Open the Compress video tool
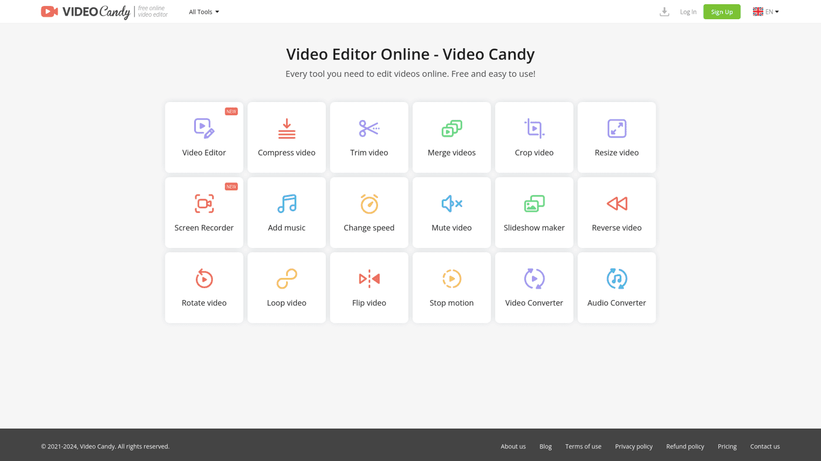The width and height of the screenshot is (821, 461). click(287, 137)
